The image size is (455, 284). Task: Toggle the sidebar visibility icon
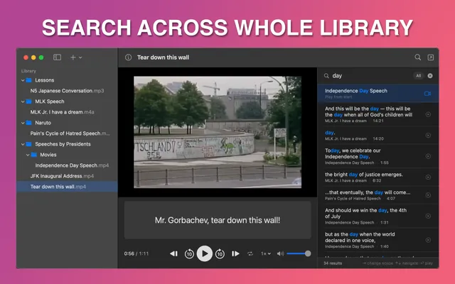coord(57,58)
